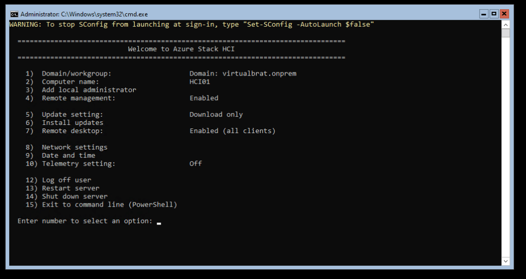The width and height of the screenshot is (526, 279).
Task: Click the Remote management "Enabled" value
Action: (x=204, y=98)
